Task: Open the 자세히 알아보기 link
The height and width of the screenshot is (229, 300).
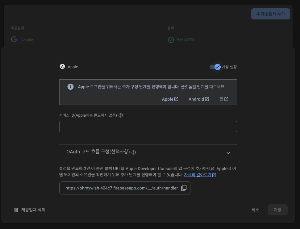Action: [x=197, y=175]
